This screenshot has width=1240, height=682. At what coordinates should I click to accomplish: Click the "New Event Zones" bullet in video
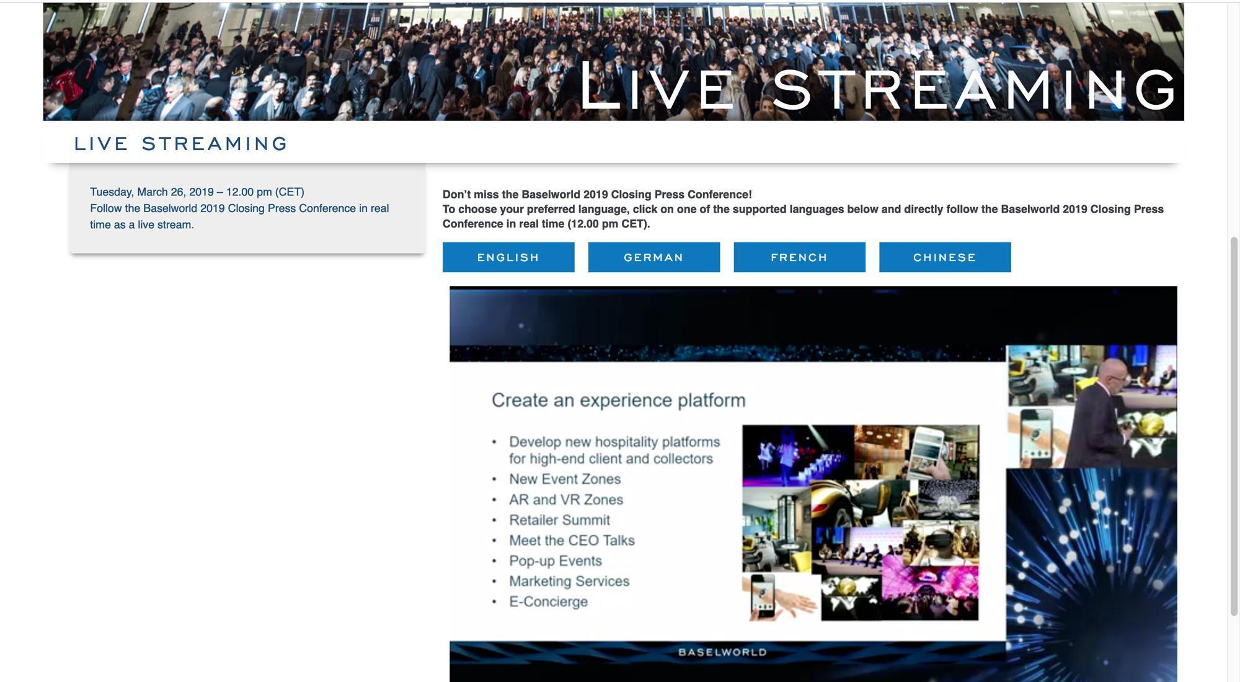click(565, 479)
